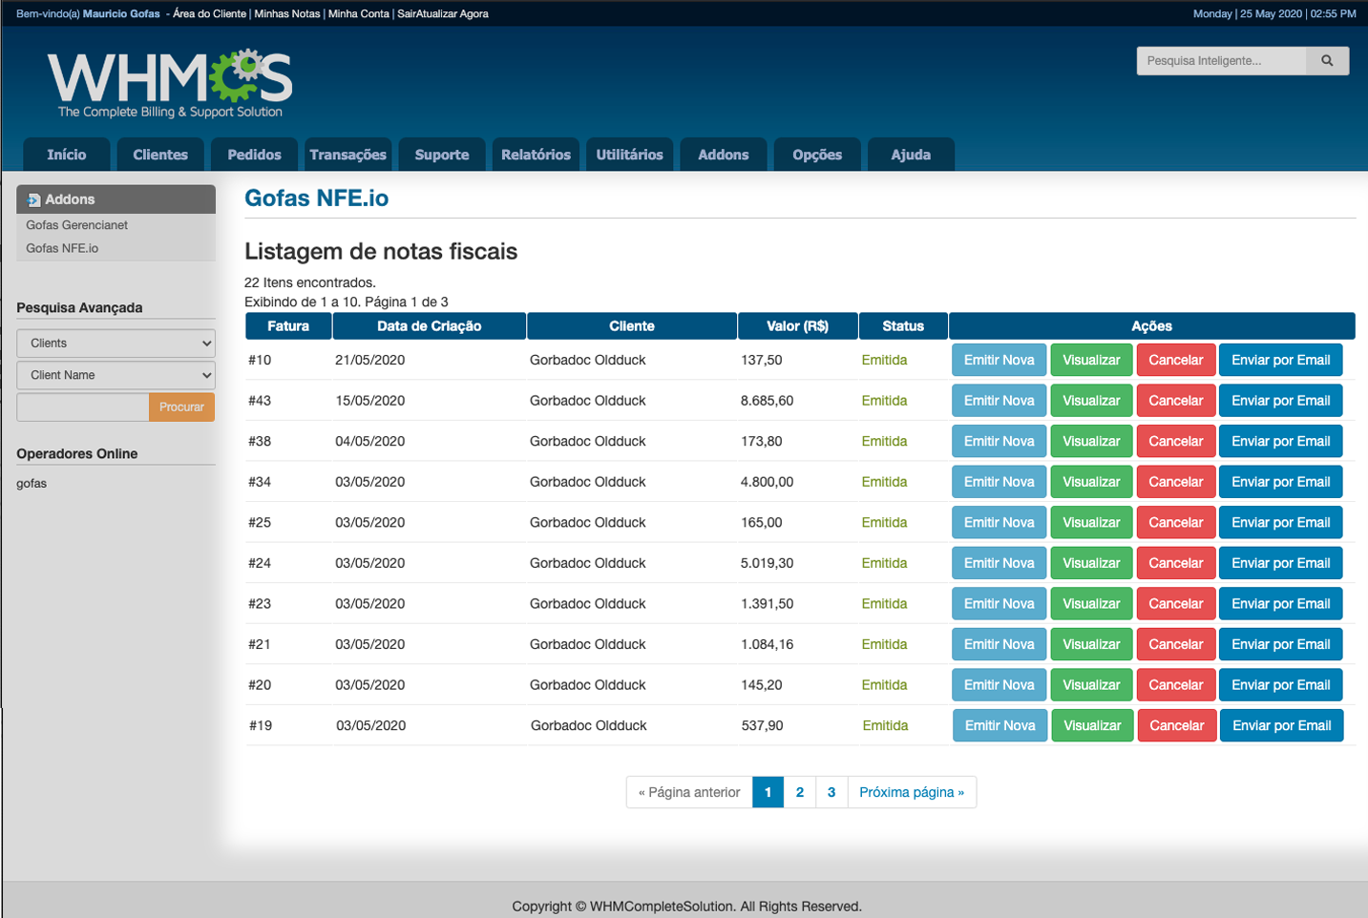Click the search magnifier icon
This screenshot has height=918, width=1368.
1327,61
